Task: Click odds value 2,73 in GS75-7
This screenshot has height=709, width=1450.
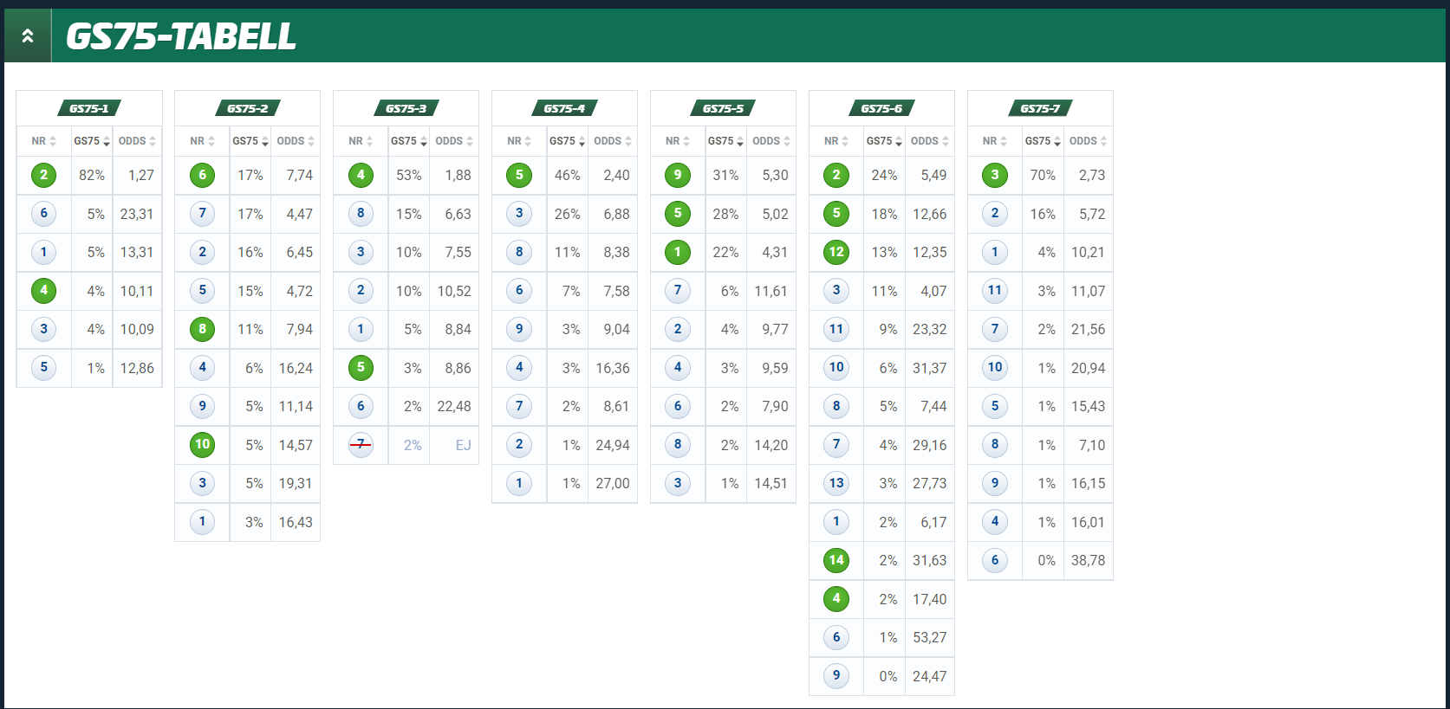Action: pos(1092,175)
